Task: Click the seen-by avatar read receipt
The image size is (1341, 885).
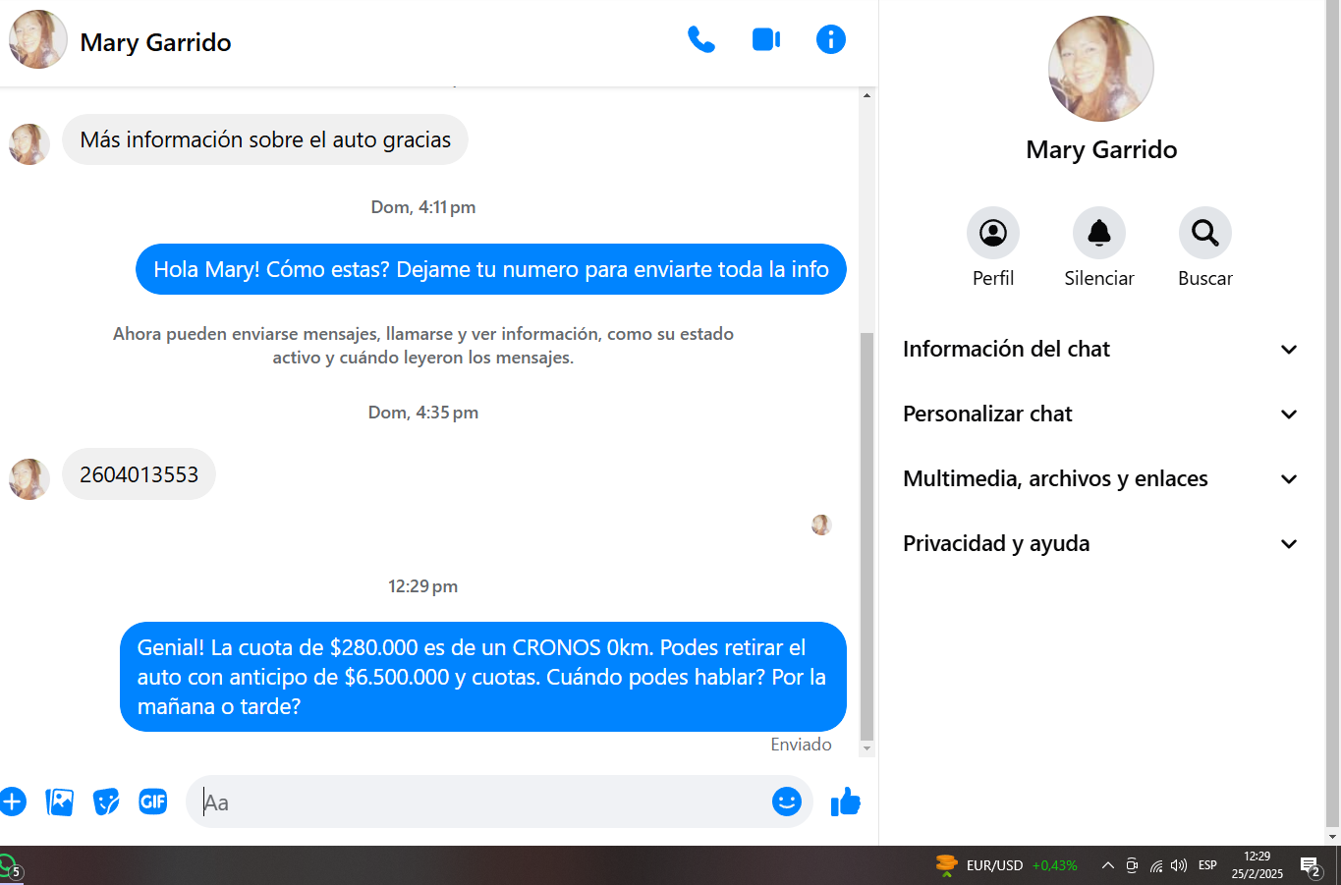Action: [x=821, y=525]
